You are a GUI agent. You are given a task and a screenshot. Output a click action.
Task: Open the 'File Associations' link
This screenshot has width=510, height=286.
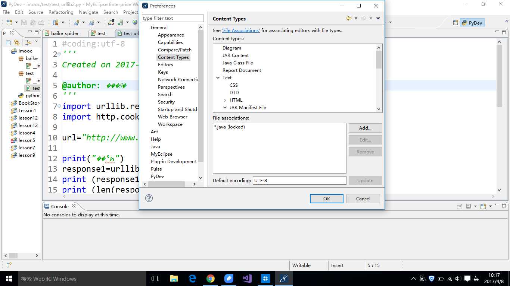tap(241, 31)
